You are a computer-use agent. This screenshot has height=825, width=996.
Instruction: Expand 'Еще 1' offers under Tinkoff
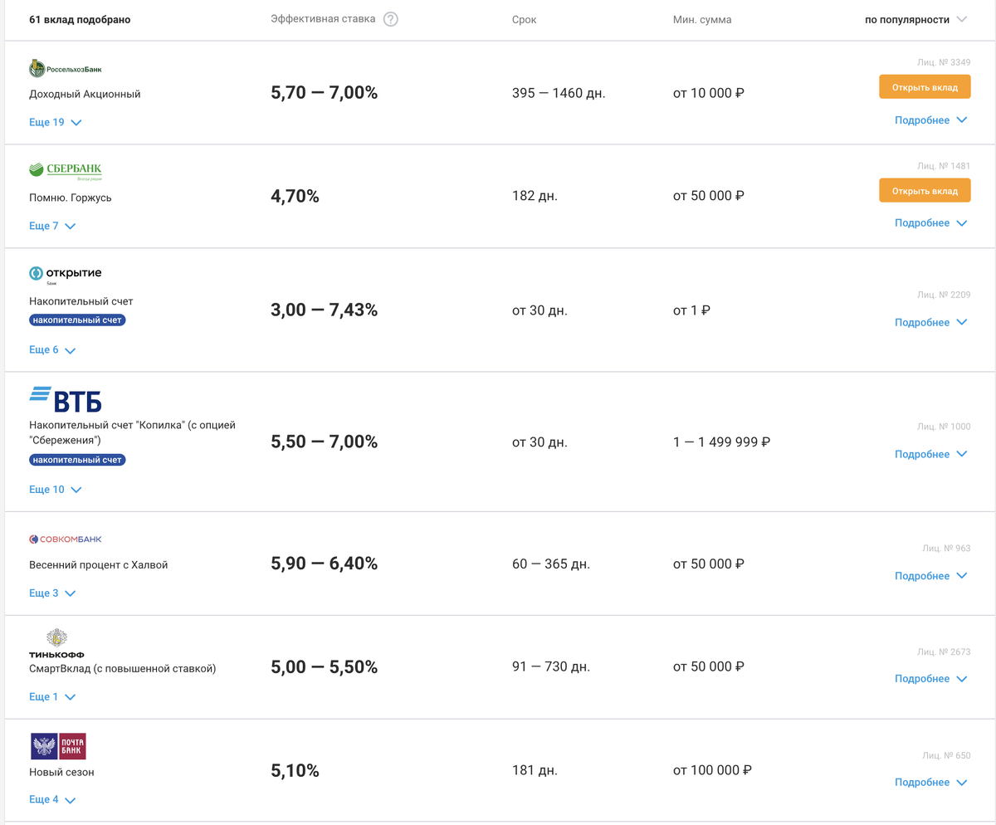point(52,697)
